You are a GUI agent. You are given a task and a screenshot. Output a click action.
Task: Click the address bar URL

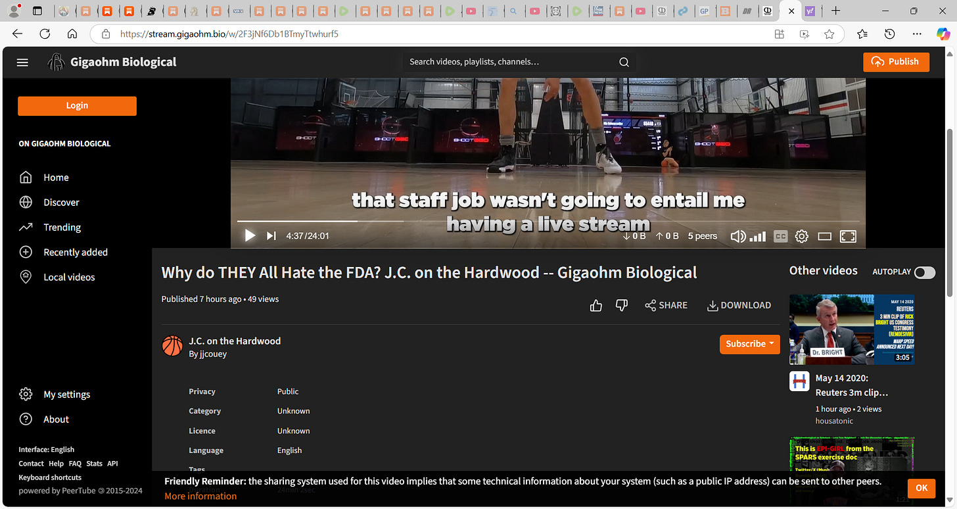click(x=229, y=34)
